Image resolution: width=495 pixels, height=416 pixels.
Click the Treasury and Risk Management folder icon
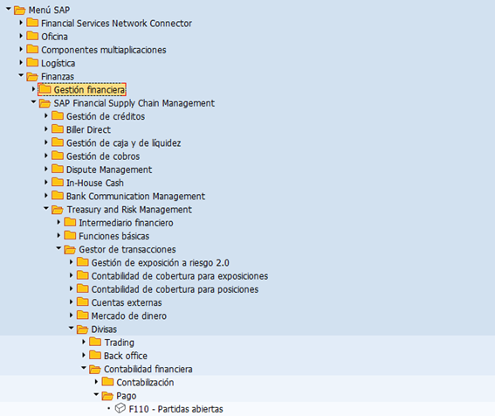click(58, 210)
